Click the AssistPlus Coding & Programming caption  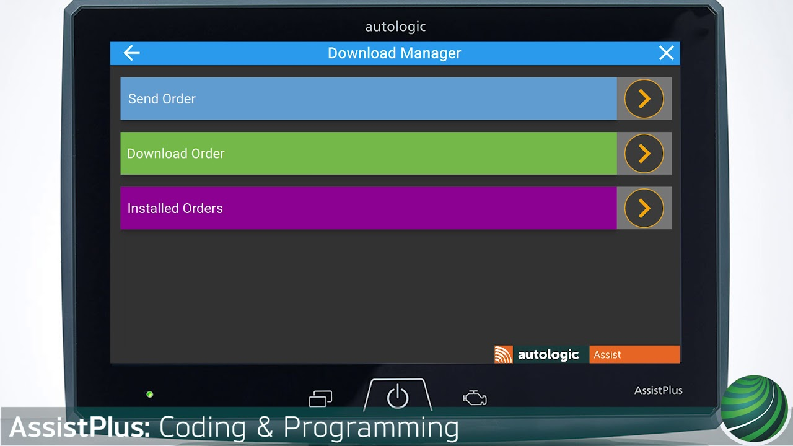[x=234, y=427]
